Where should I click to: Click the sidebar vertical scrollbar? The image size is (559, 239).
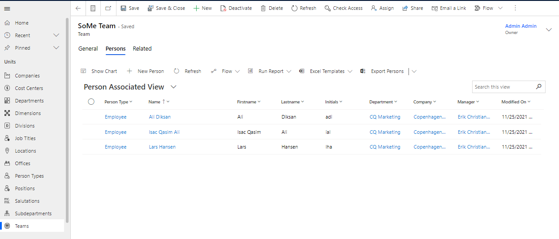pos(67,121)
